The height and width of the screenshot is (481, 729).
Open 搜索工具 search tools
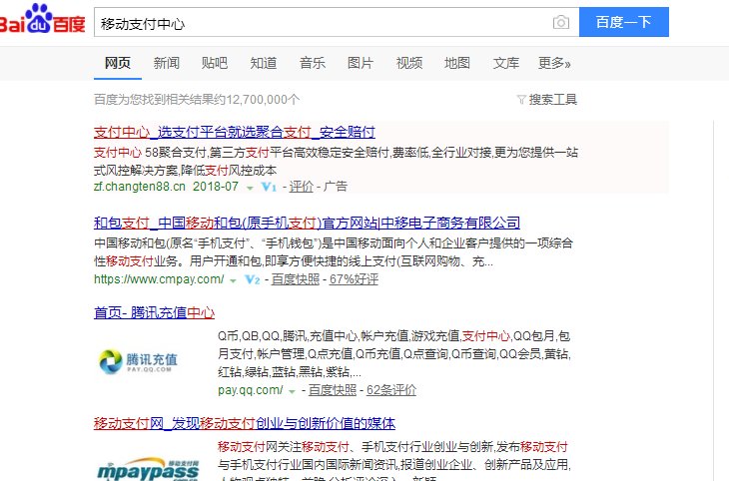[553, 100]
